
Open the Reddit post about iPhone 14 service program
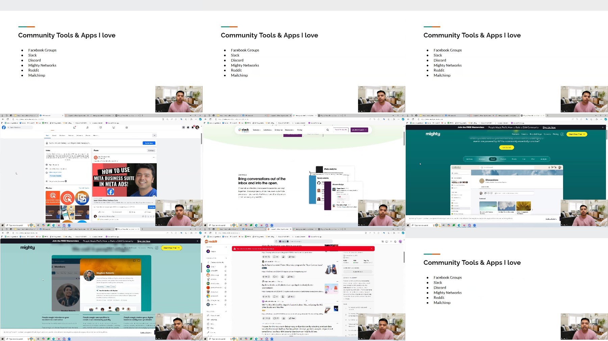292,265
